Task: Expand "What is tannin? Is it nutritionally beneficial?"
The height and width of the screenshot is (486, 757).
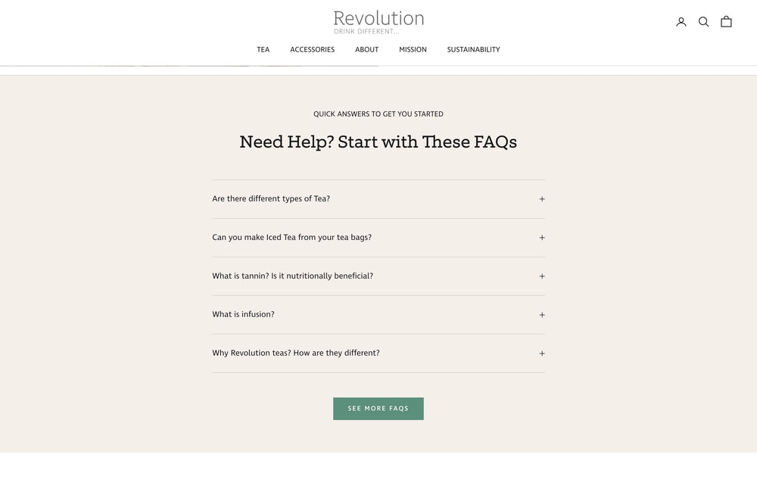Action: tap(541, 275)
